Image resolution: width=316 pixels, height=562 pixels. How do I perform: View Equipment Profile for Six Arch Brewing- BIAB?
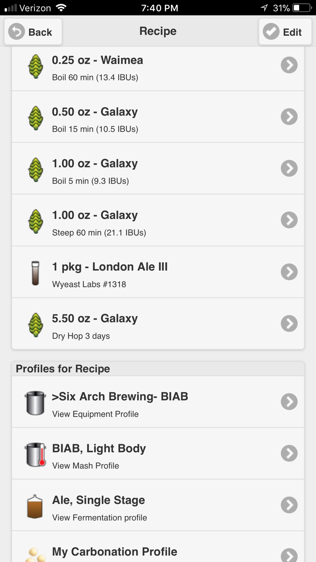[158, 402]
